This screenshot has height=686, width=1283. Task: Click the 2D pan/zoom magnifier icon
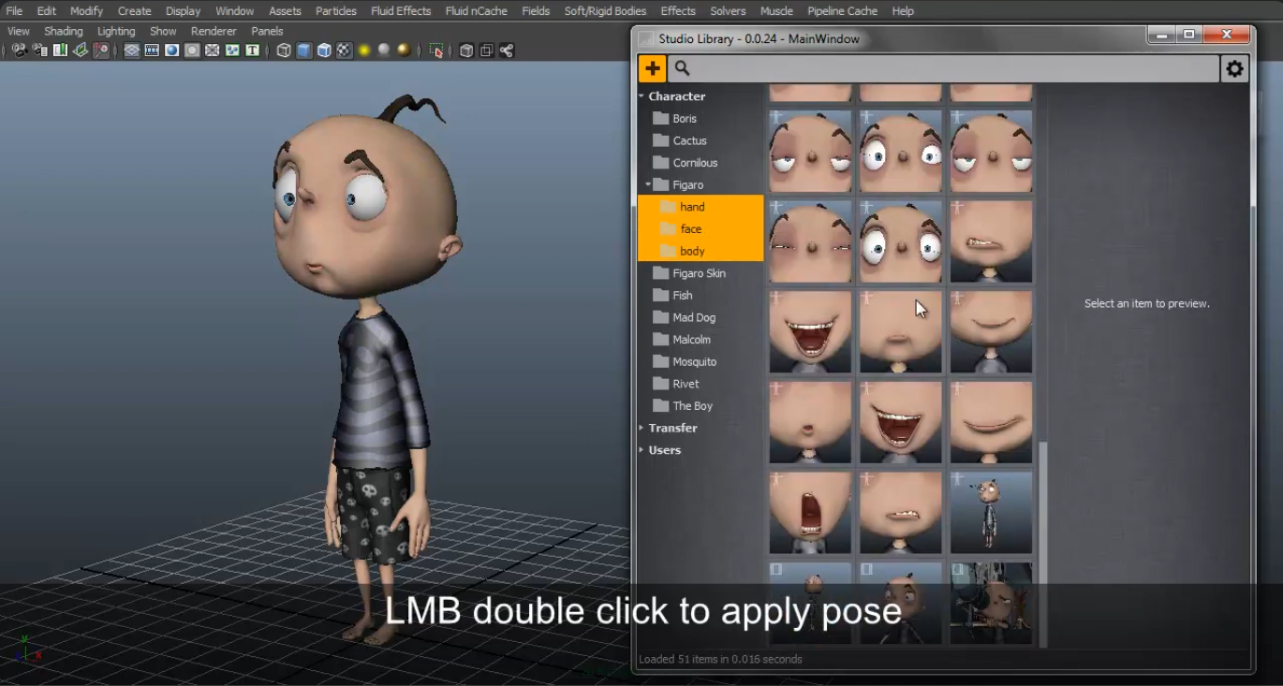pos(101,51)
